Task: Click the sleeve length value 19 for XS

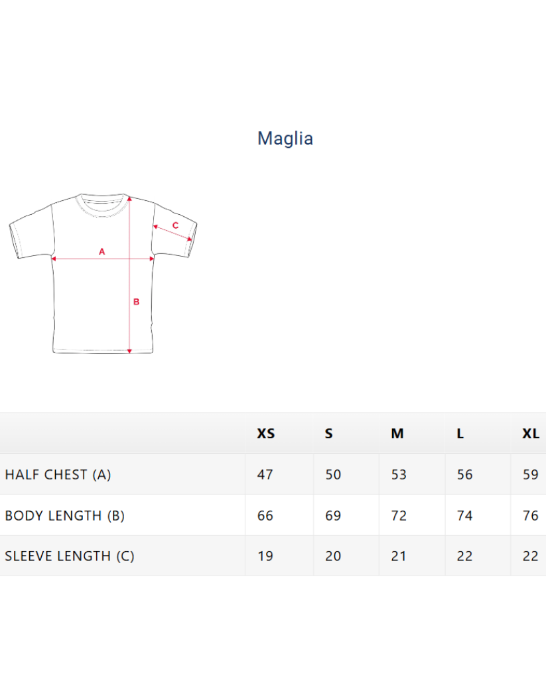Action: click(265, 556)
